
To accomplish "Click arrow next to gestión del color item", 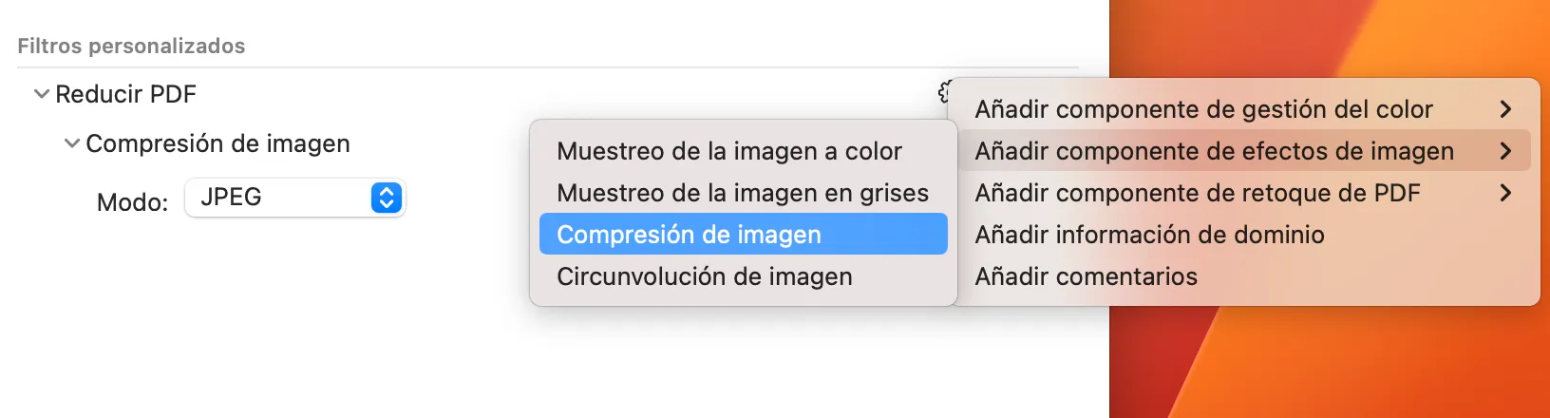I will click(1505, 109).
